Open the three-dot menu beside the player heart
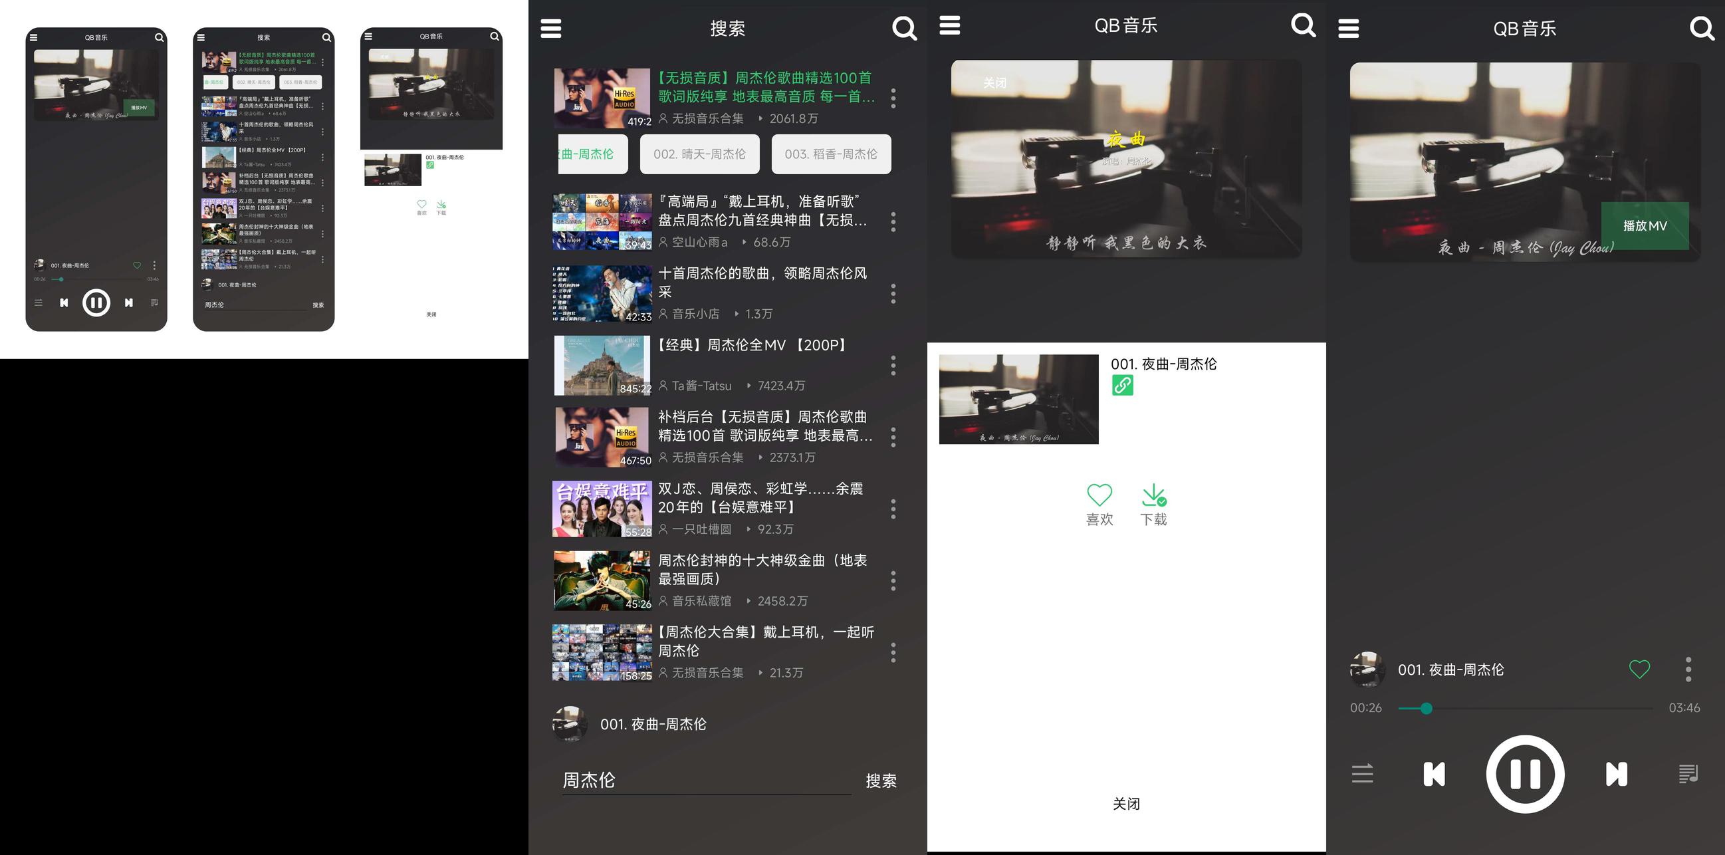The height and width of the screenshot is (855, 1725). tap(1688, 669)
